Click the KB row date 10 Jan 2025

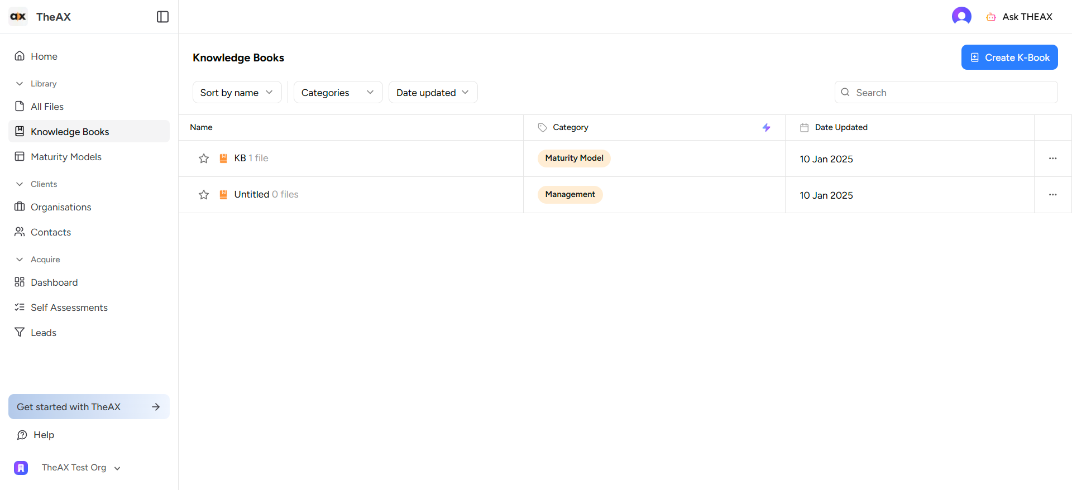point(826,159)
